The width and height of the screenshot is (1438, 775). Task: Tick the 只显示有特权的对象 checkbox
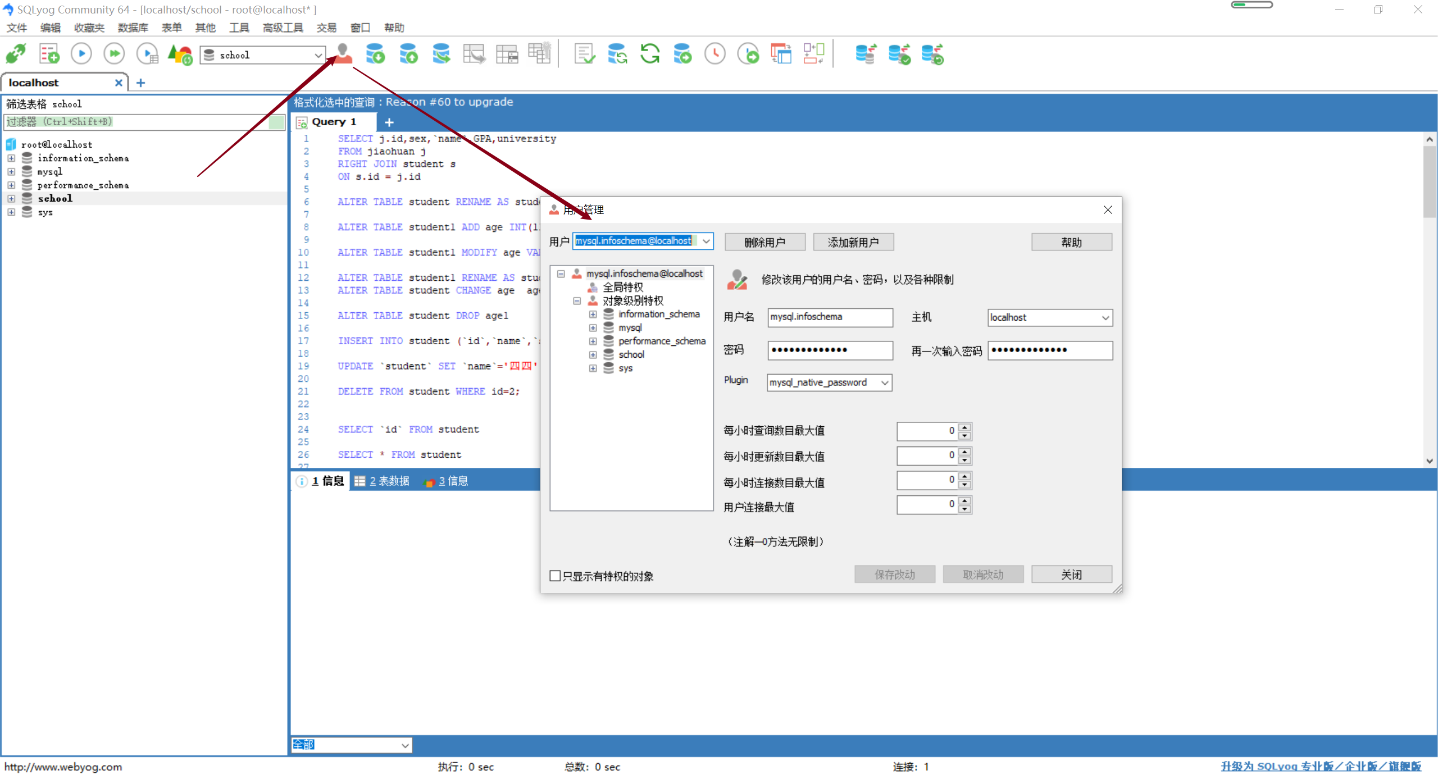555,576
